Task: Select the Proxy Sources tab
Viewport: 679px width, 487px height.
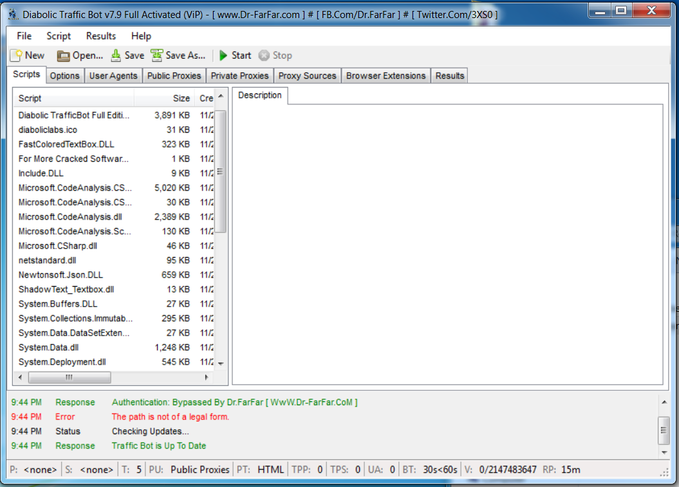Action: pos(307,75)
